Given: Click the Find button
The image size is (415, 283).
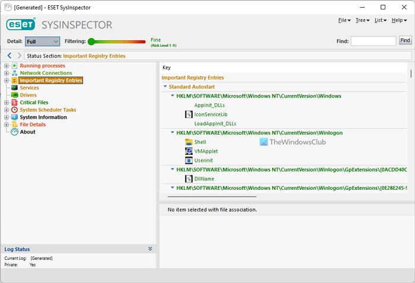Looking at the screenshot, I should (405, 40).
